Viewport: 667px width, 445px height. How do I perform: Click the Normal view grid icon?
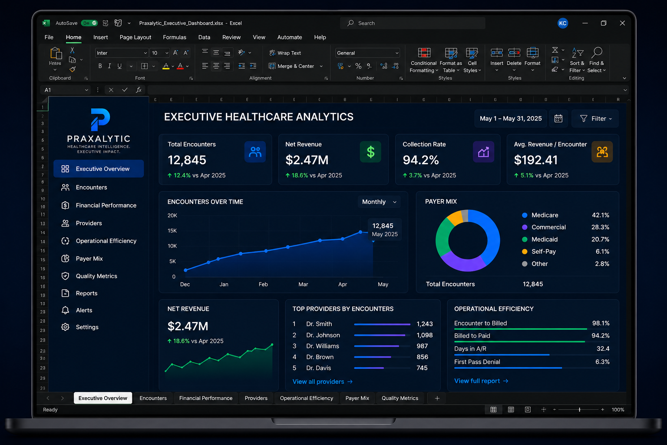click(x=494, y=410)
